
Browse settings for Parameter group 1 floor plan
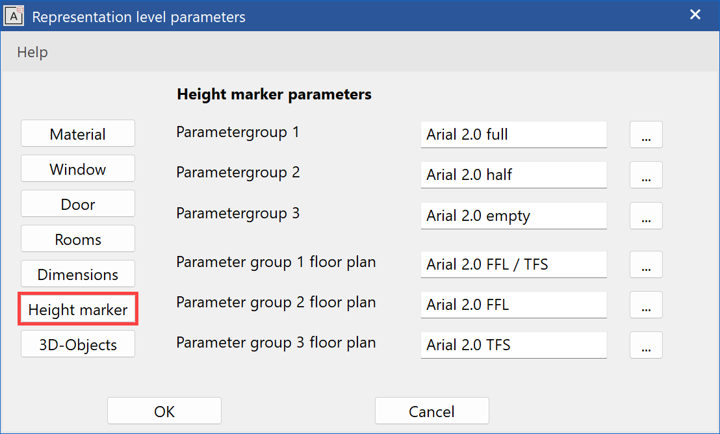(646, 264)
